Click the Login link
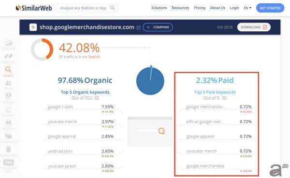This screenshot has width=290, height=178. click(234, 8)
